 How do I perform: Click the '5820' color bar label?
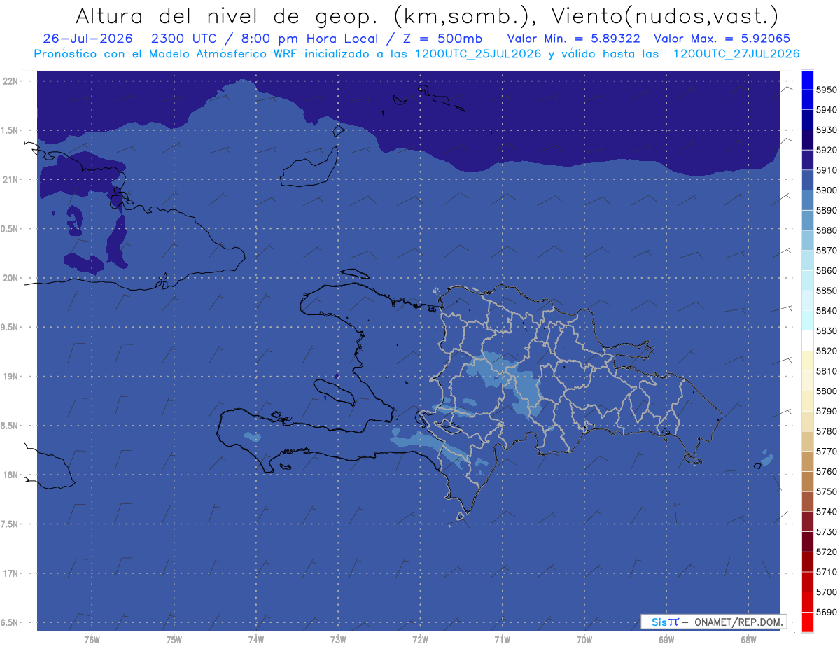click(x=826, y=351)
